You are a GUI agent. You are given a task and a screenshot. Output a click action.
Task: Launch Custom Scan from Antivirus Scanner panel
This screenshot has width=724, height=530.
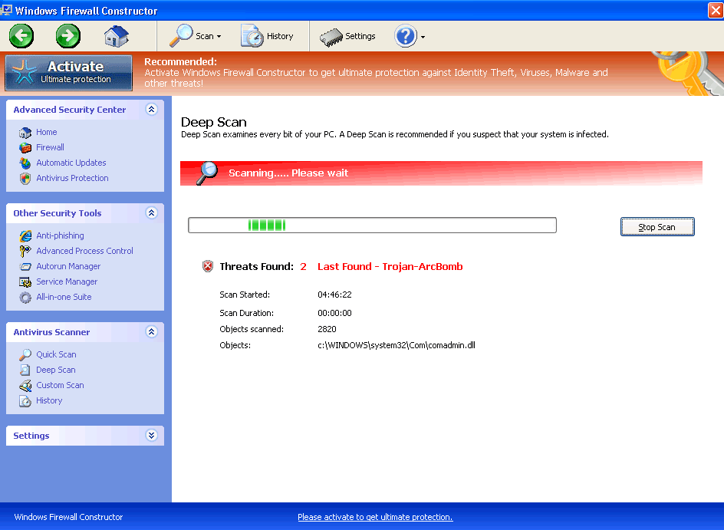click(59, 385)
